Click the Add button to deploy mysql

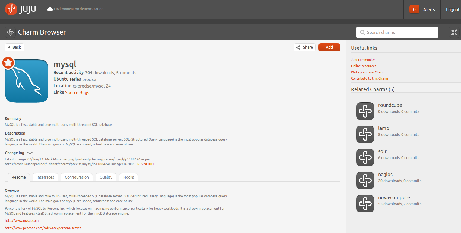point(329,47)
